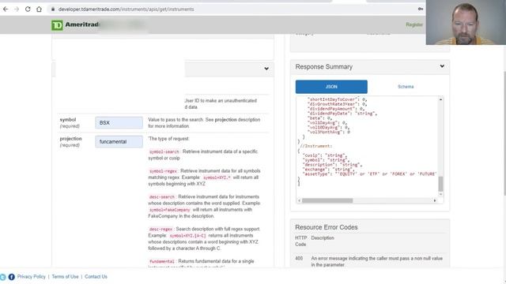Click the page's main vertical scrollbar
506x284 pixels.
pos(504,133)
